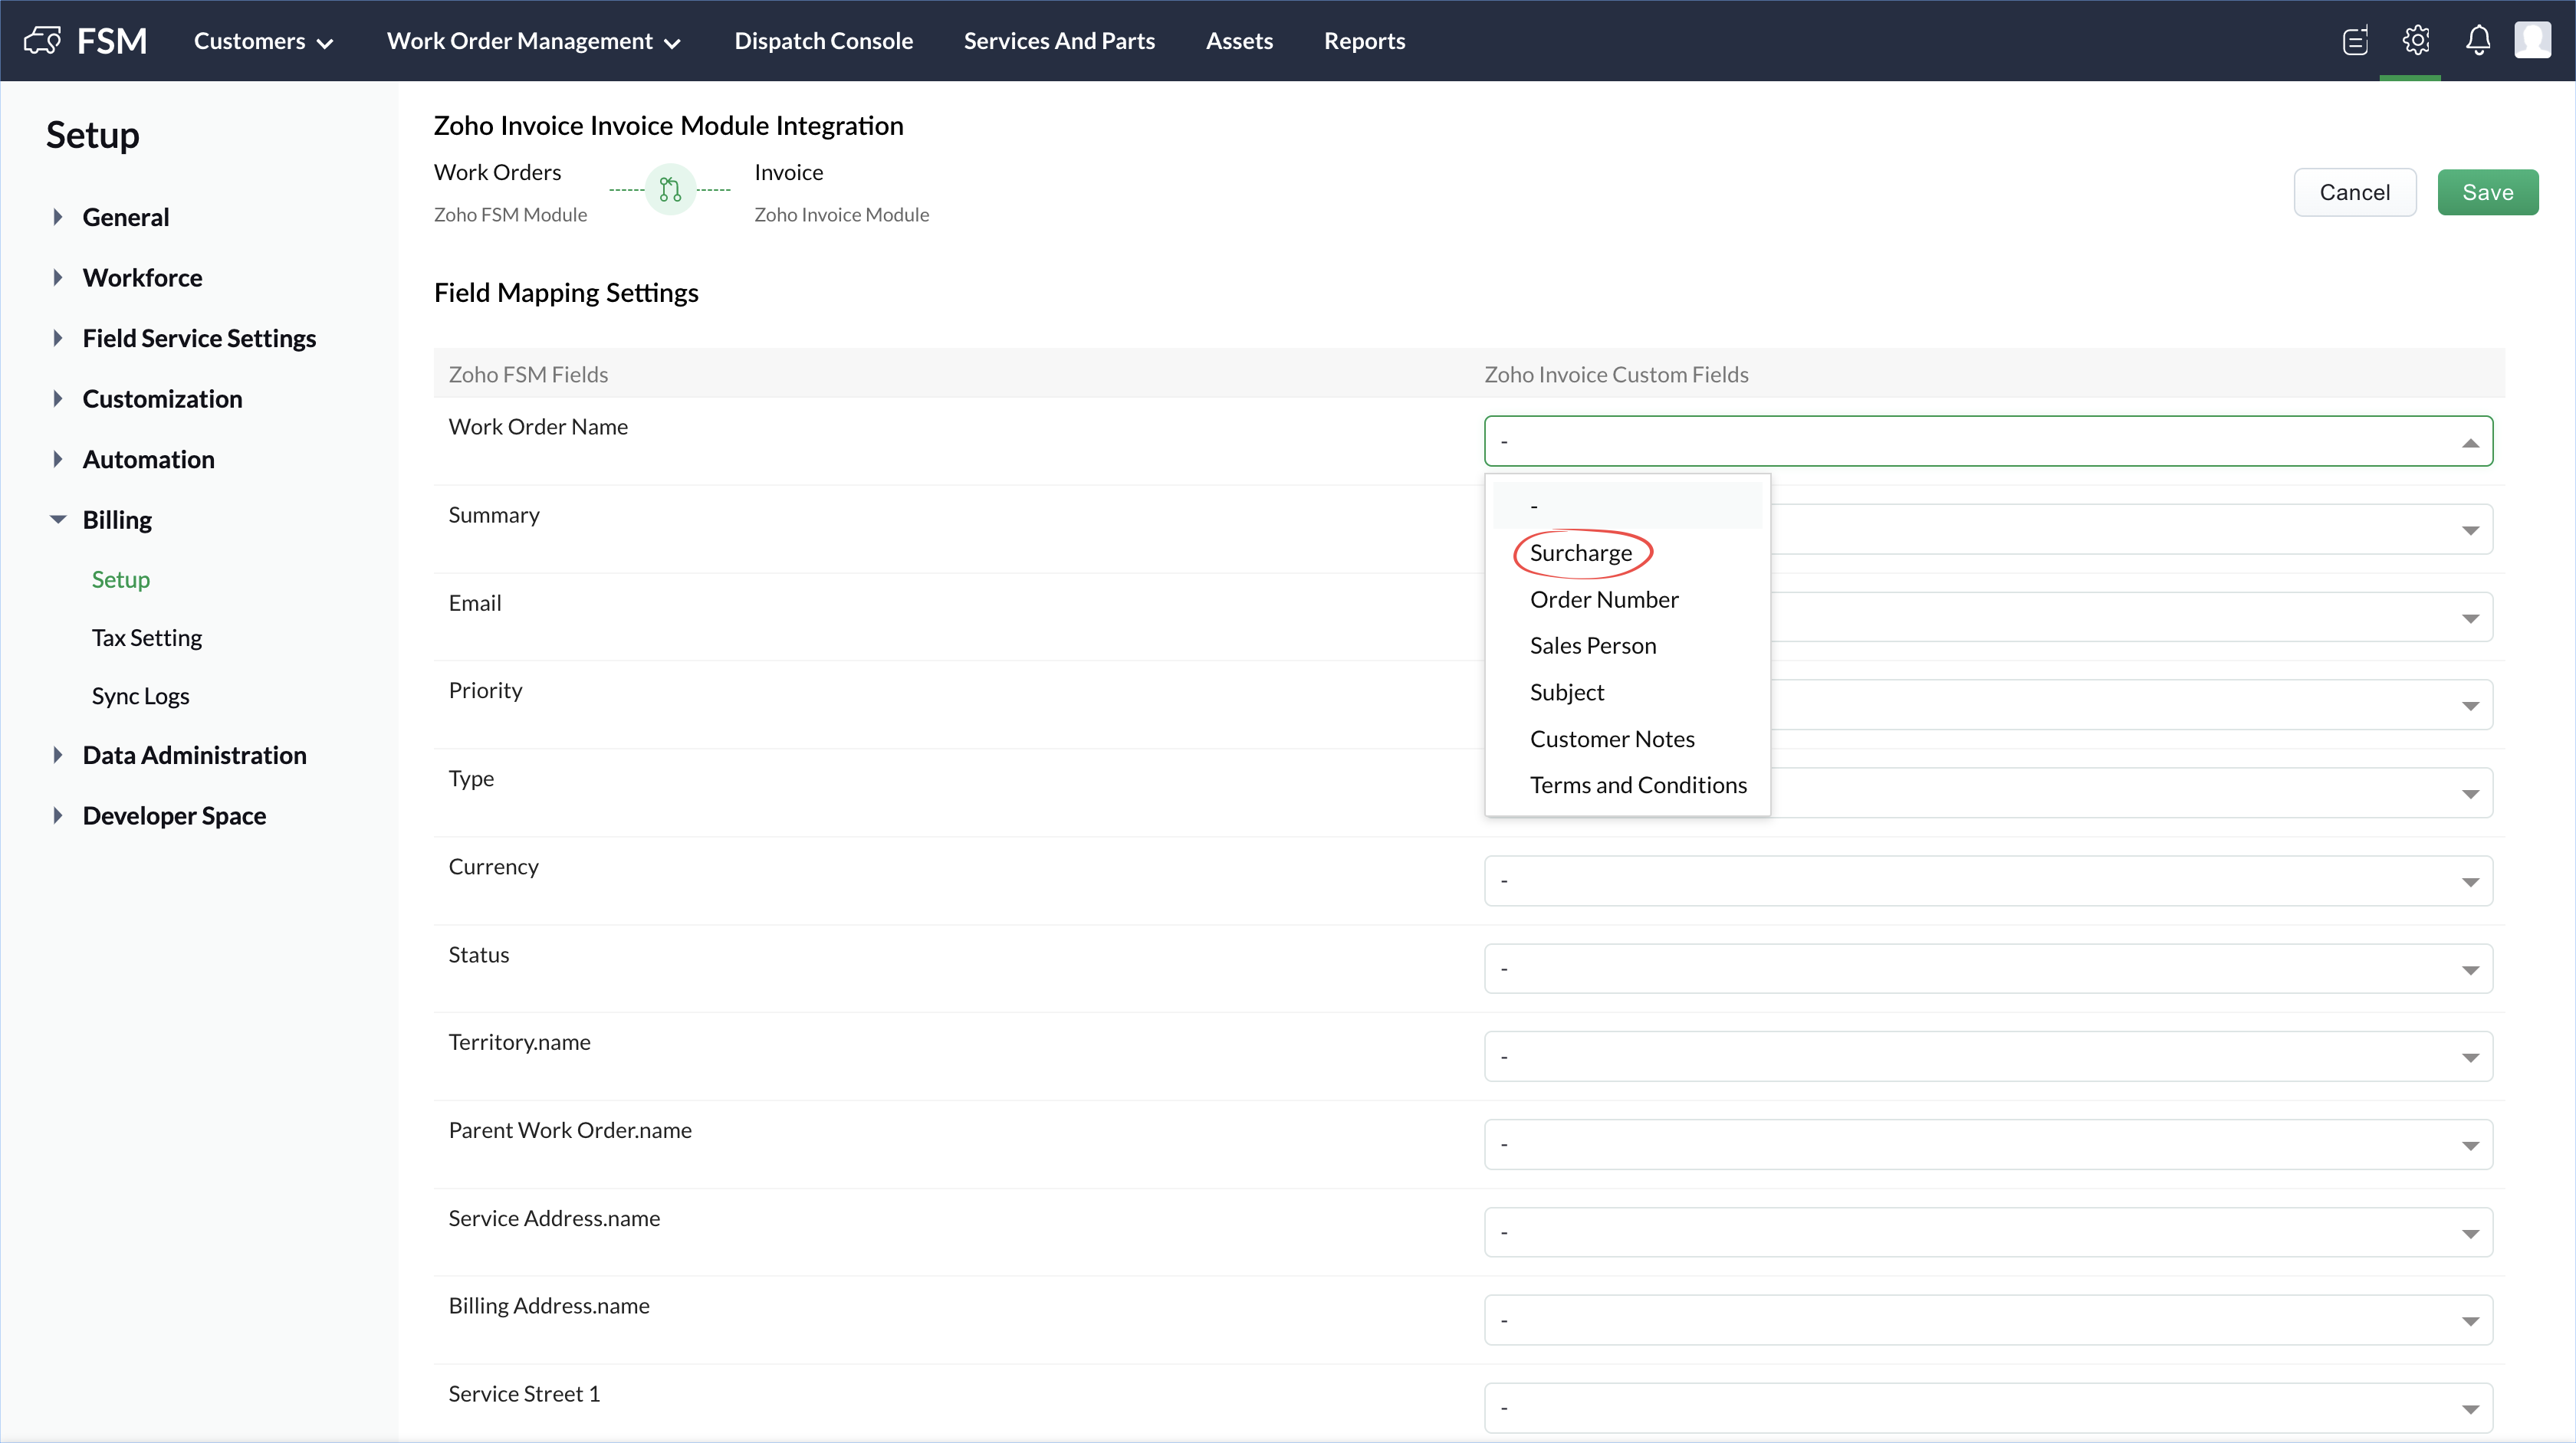Screen dimensions: 2576x1443
Task: Click the Save button
Action: (2487, 193)
